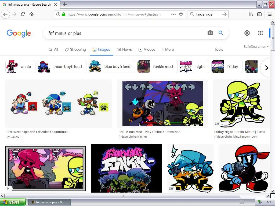Click the magnifier in the Firefox search box

(192, 14)
